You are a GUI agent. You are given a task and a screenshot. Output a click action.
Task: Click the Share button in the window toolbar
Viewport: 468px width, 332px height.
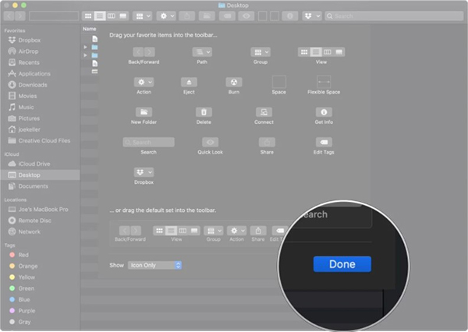[187, 16]
